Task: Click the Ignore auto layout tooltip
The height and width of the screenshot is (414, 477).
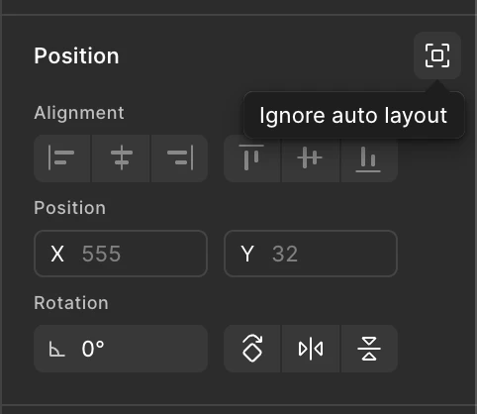Action: (354, 115)
